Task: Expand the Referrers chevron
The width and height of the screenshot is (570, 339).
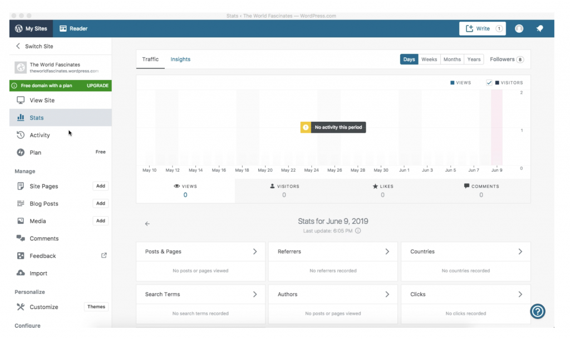Action: (x=387, y=251)
